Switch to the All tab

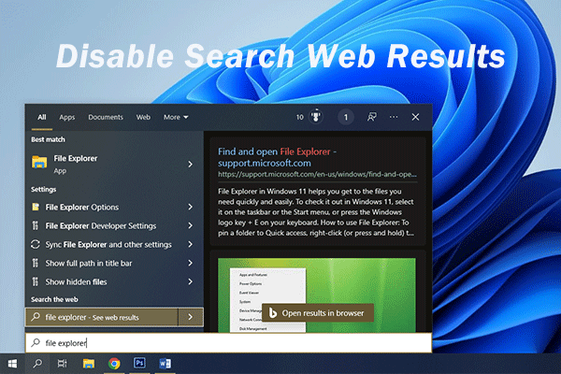coord(42,117)
